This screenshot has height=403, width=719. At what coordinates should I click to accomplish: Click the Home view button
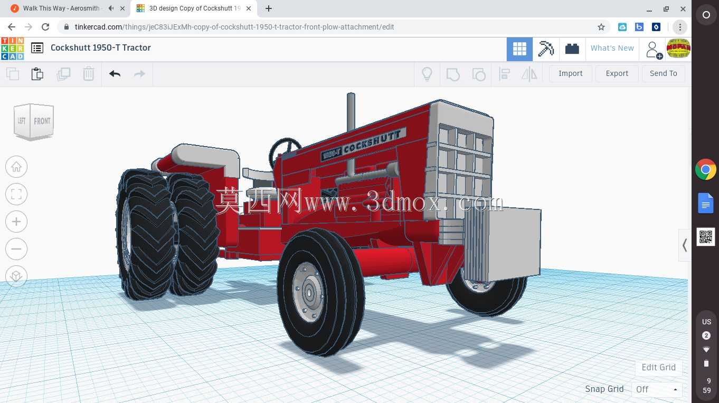pos(16,167)
